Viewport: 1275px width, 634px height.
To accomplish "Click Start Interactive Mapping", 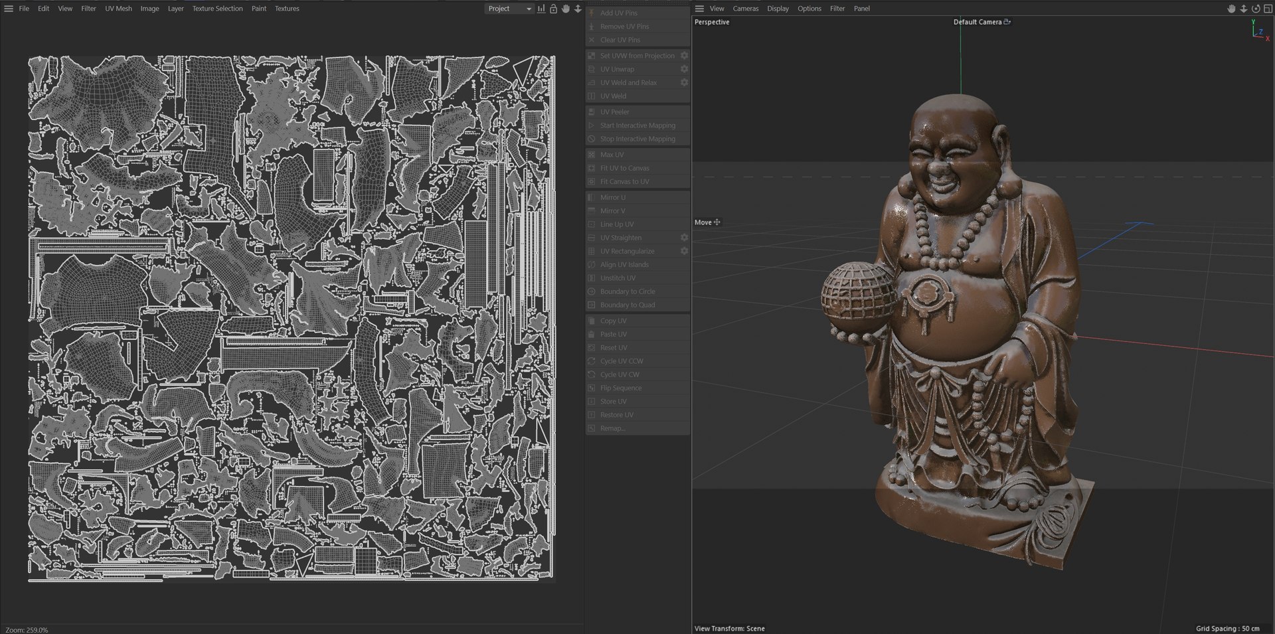I will [x=637, y=125].
